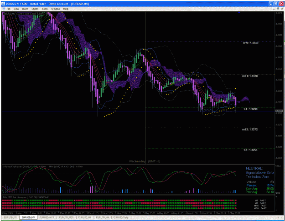Restore the inner chart window from menu bar
The height and width of the screenshot is (221, 285).
[278, 9]
